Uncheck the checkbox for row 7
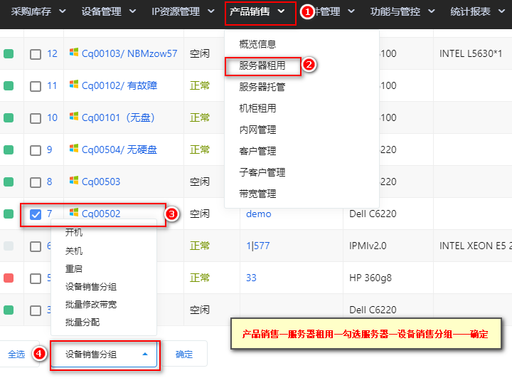The image size is (512, 383). tap(36, 214)
